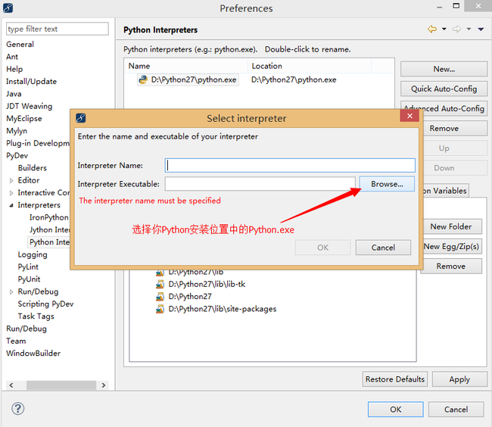Click the Up button

455,148
